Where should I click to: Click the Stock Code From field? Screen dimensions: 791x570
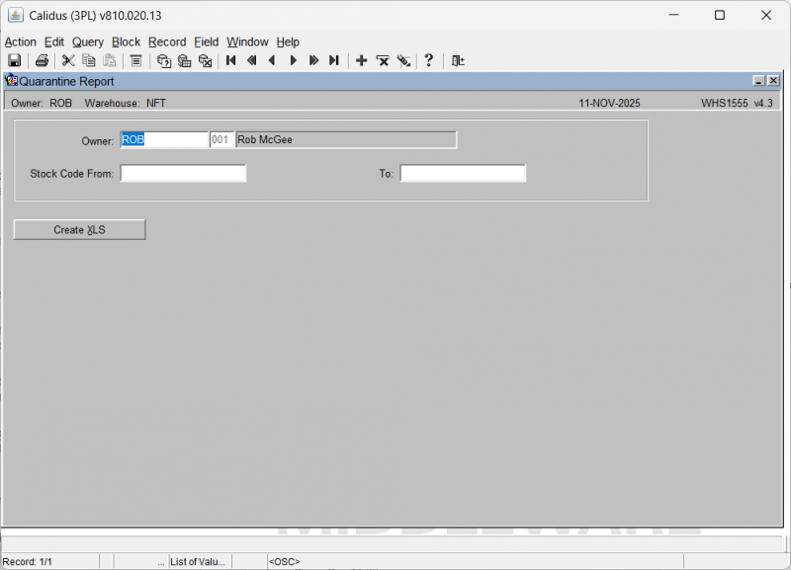183,174
